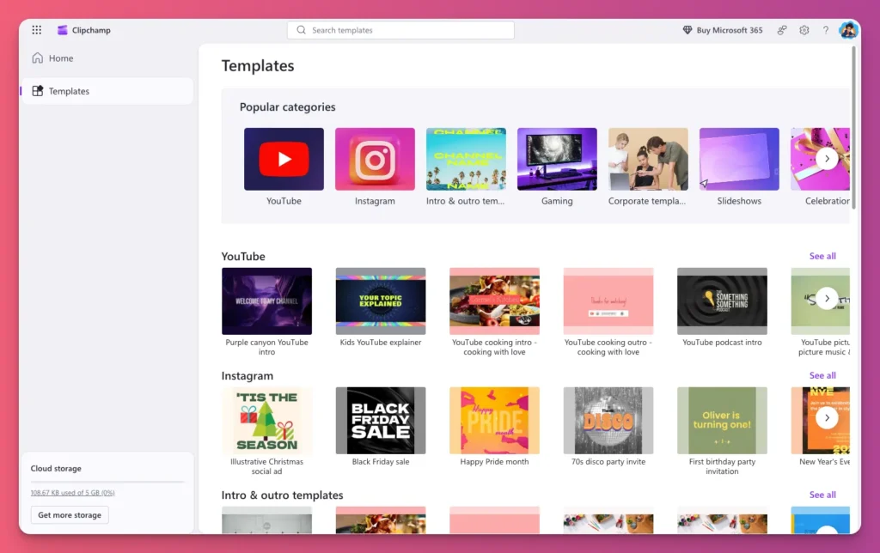Open help with the question mark icon
The image size is (880, 553).
(x=826, y=30)
